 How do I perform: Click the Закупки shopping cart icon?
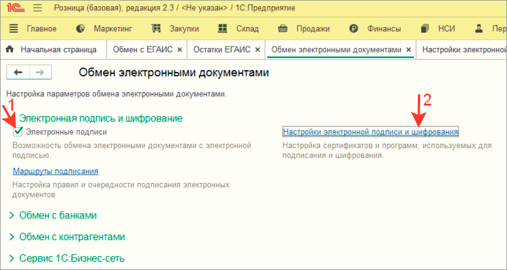(x=156, y=28)
